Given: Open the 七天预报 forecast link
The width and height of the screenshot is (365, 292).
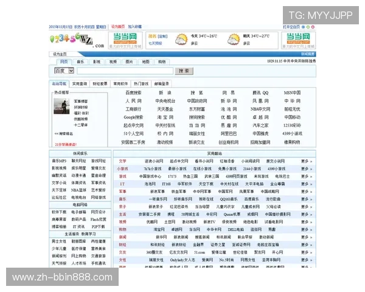Looking at the screenshot, I should pos(155,43).
